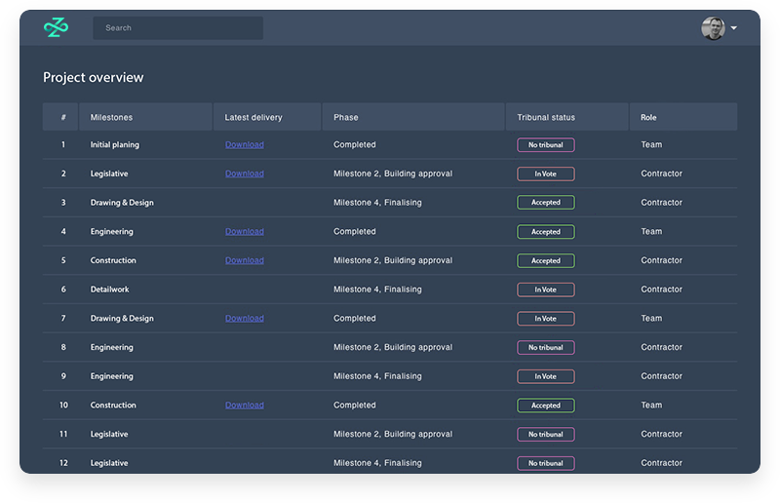Open Download link for row 4 Engineering
This screenshot has width=780, height=503.
pos(244,232)
